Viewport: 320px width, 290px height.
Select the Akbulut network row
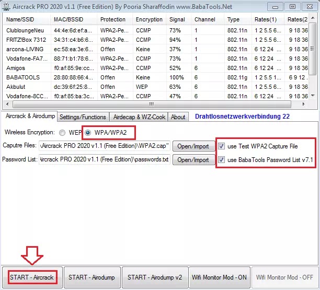155,87
